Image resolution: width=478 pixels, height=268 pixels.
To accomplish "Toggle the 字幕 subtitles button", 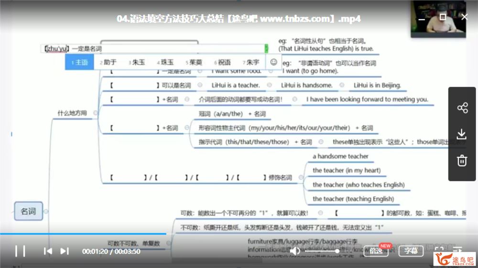I will 411,251.
